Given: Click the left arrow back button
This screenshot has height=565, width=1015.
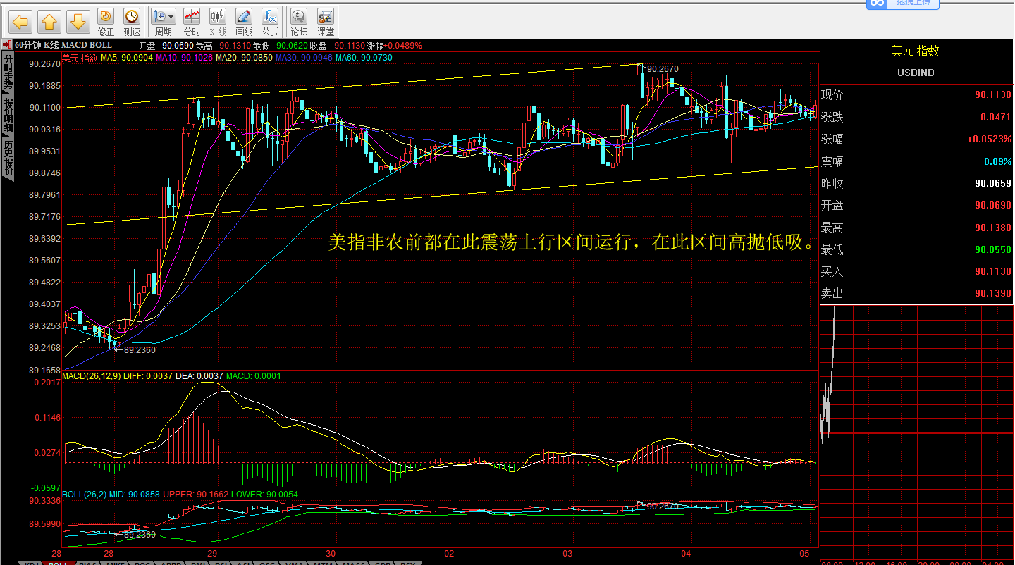Looking at the screenshot, I should pyautogui.click(x=20, y=22).
